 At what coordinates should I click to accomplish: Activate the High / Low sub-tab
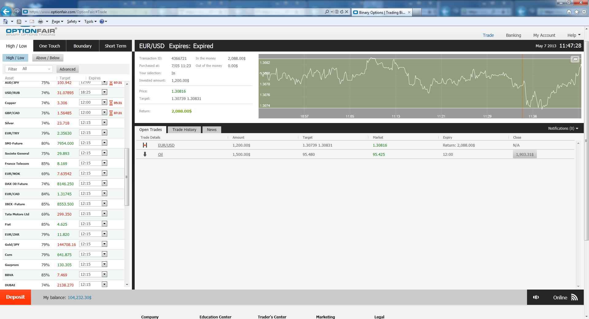coord(15,58)
